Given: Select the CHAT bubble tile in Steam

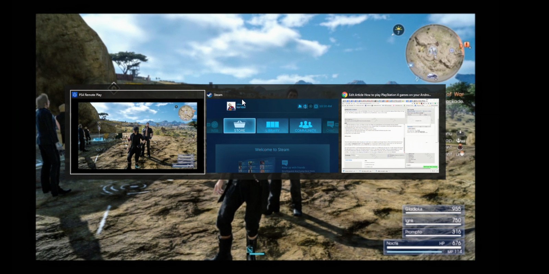Looking at the screenshot, I should [x=330, y=126].
